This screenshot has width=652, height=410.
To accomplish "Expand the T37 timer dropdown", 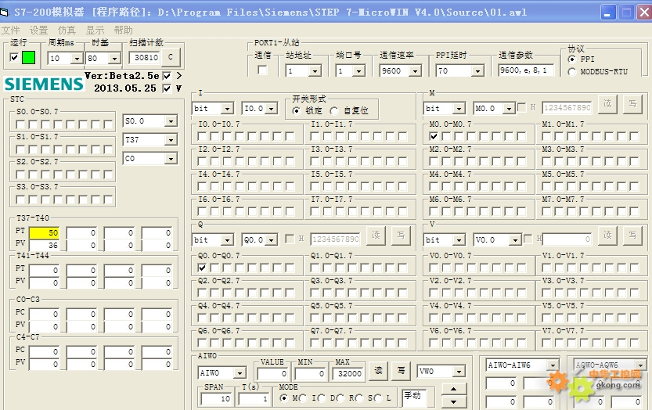I will (x=171, y=140).
